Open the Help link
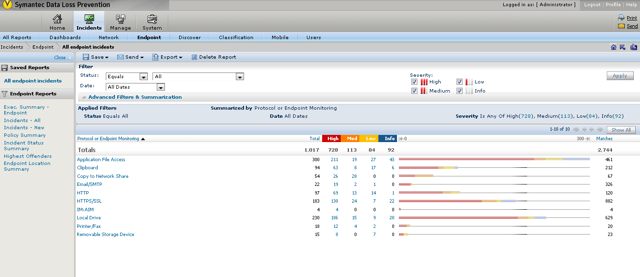 [631, 4]
